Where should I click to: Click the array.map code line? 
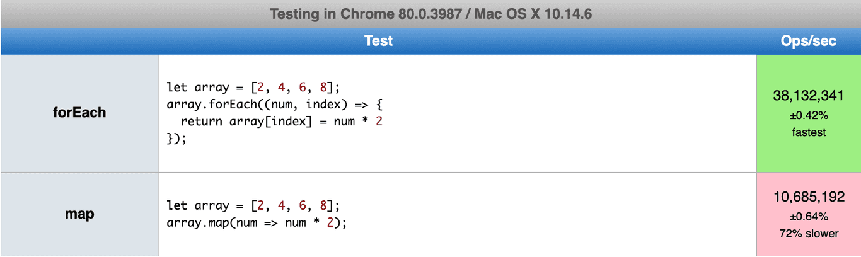click(257, 222)
